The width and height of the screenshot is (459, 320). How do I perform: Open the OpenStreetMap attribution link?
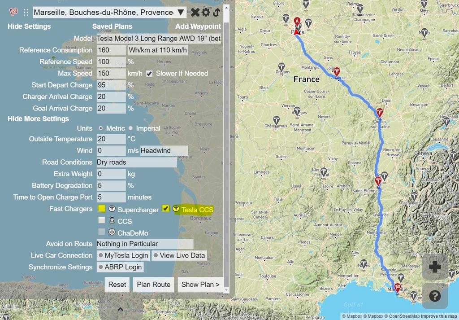[402, 316]
